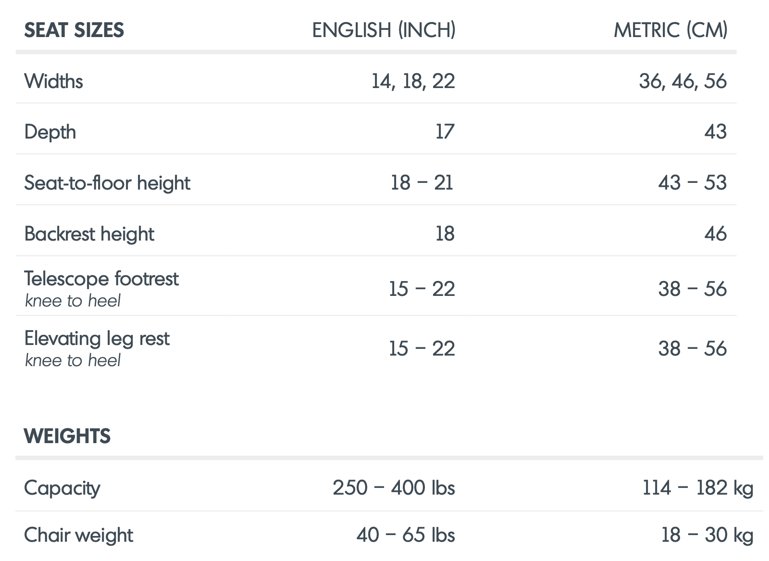
Task: Click the Capacity value 250 – 400 lbs
Action: (x=394, y=488)
